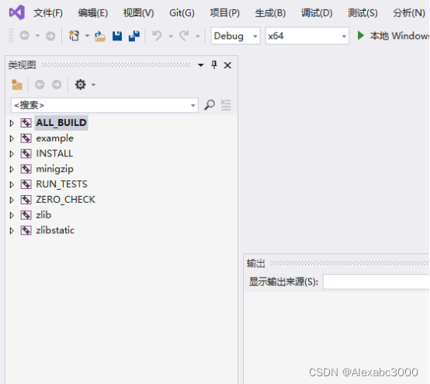
Task: Click Class View back navigation icon
Action: tap(40, 85)
